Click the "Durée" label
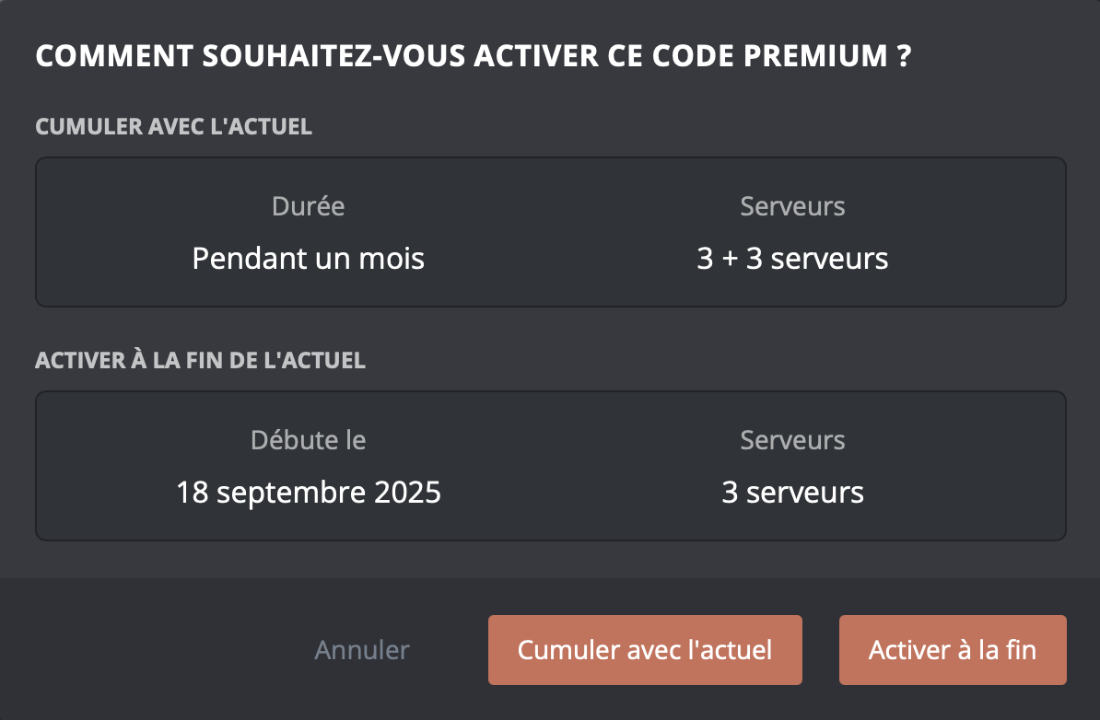Image resolution: width=1100 pixels, height=720 pixels. point(308,206)
